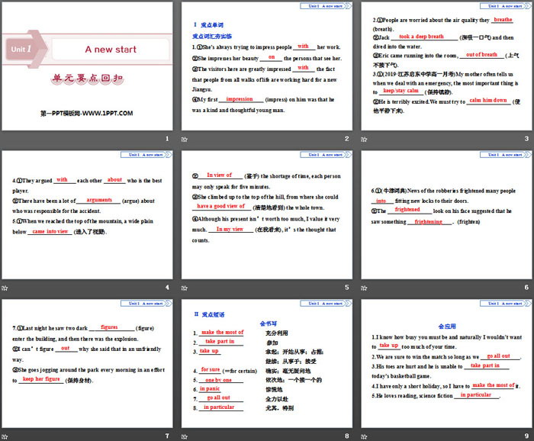This screenshot has width=534, height=441.
Task: Click slide number label 3
Action: click(526, 139)
